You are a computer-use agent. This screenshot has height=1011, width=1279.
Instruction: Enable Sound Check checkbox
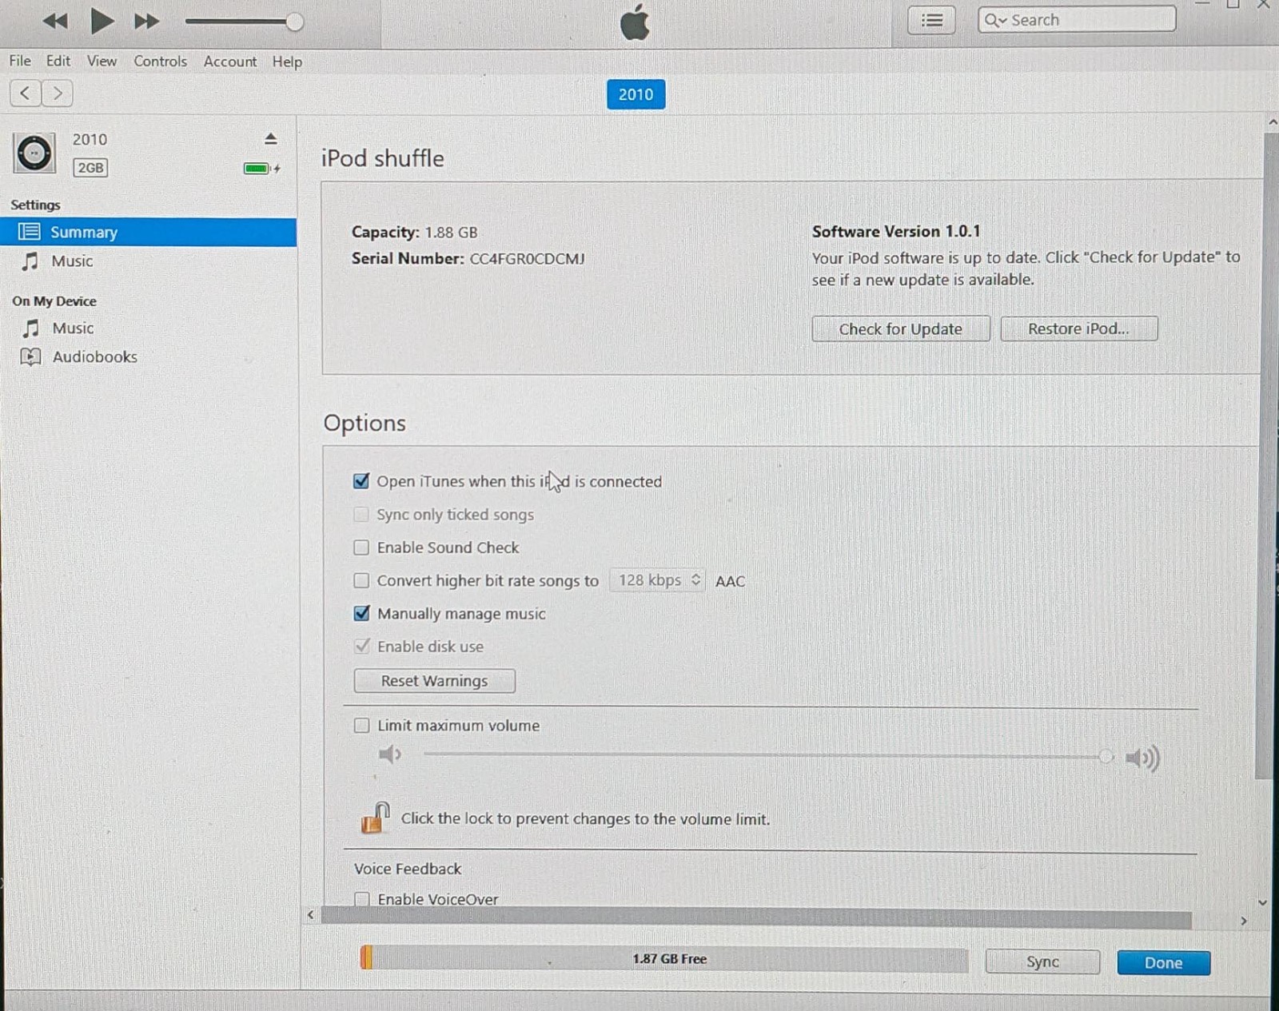(x=361, y=547)
